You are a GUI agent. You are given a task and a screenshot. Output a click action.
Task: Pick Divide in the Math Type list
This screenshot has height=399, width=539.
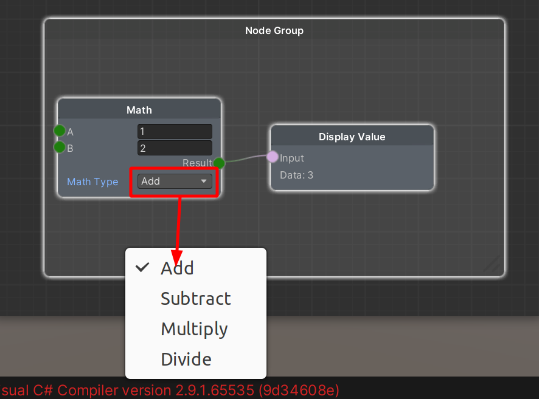tap(186, 359)
